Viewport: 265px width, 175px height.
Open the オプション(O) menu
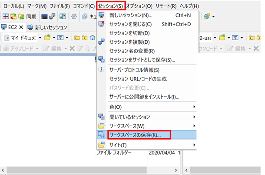(x=139, y=6)
